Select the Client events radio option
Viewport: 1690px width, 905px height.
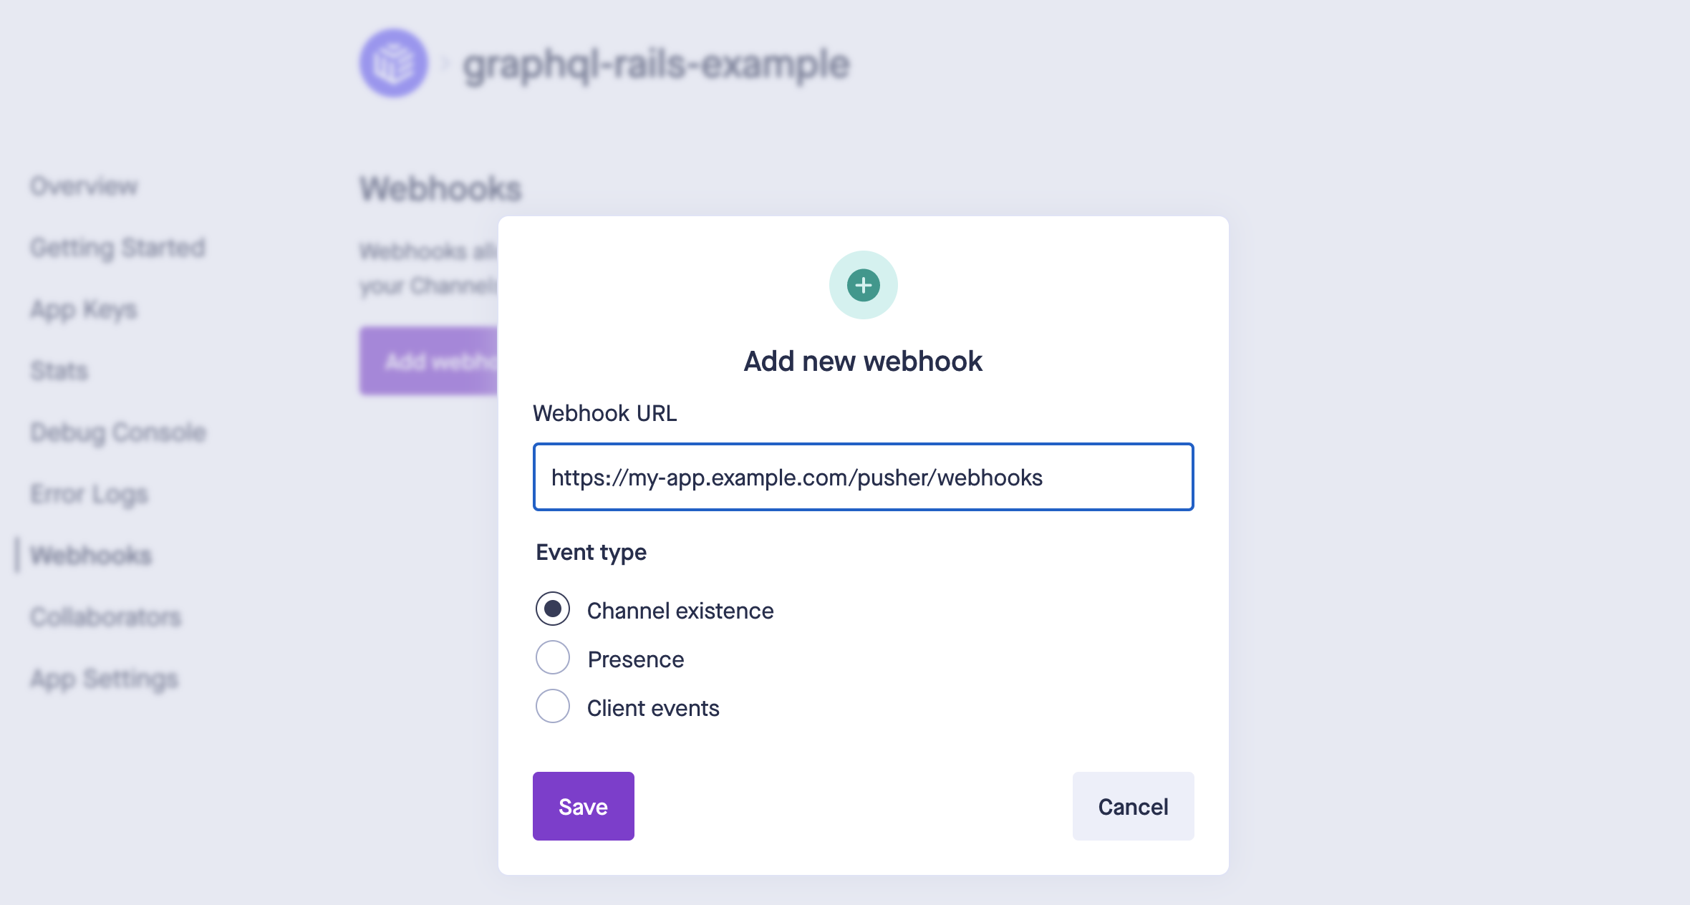(553, 707)
